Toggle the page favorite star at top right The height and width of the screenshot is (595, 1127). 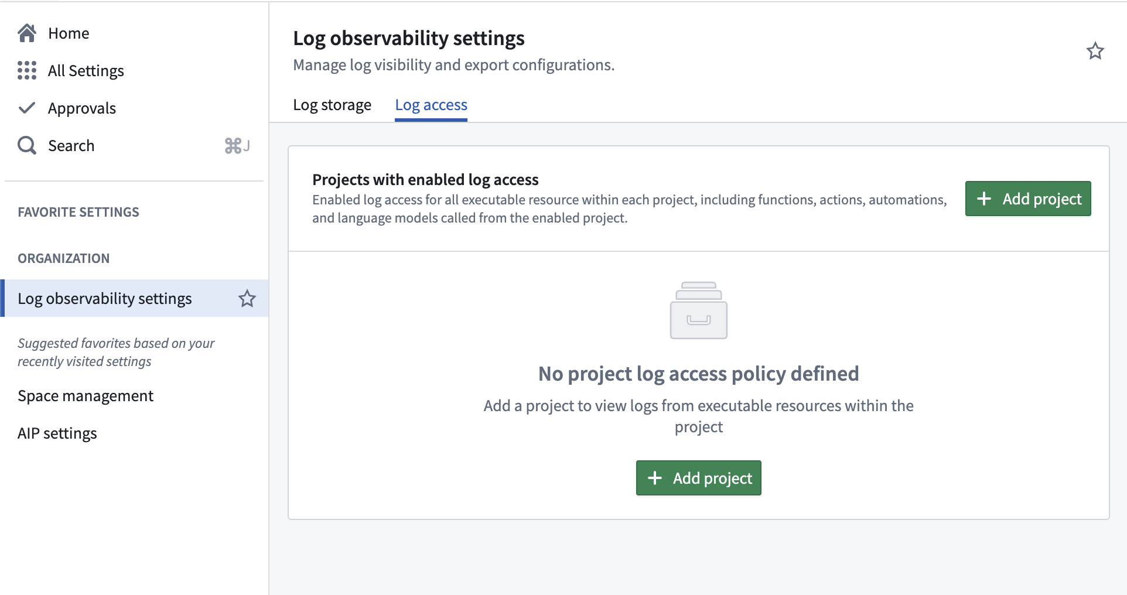coord(1095,52)
